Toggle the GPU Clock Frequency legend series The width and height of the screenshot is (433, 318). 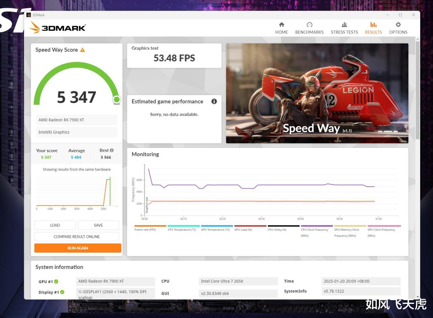coord(384,231)
